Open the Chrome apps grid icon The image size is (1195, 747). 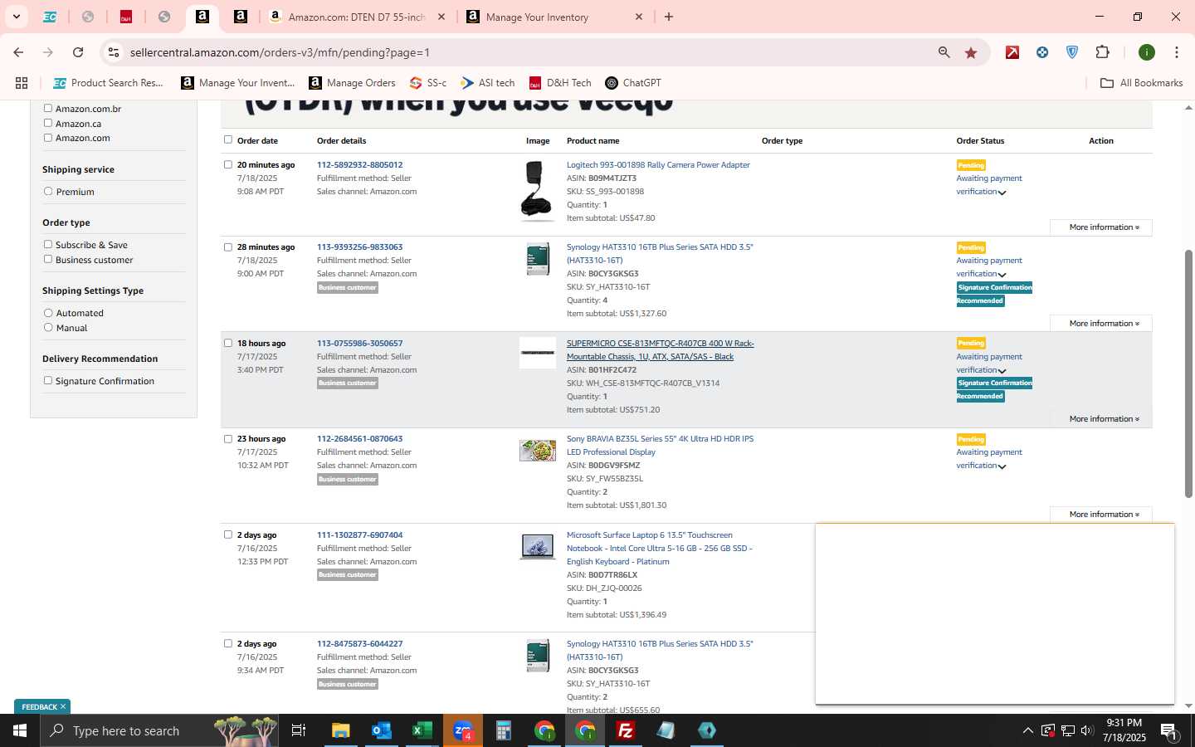click(22, 83)
